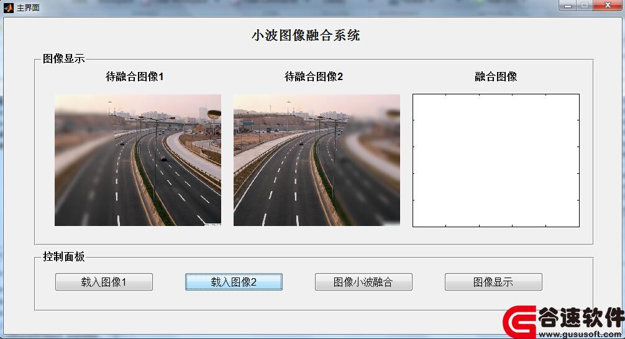Image resolution: width=625 pixels, height=339 pixels.
Task: Click the 图像显示 panel title at top
Action: [64, 59]
